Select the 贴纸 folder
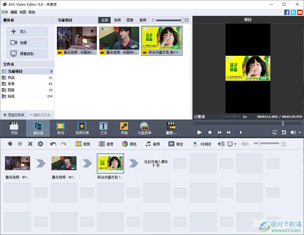Viewport: 304px width, 235px height. coord(27,96)
